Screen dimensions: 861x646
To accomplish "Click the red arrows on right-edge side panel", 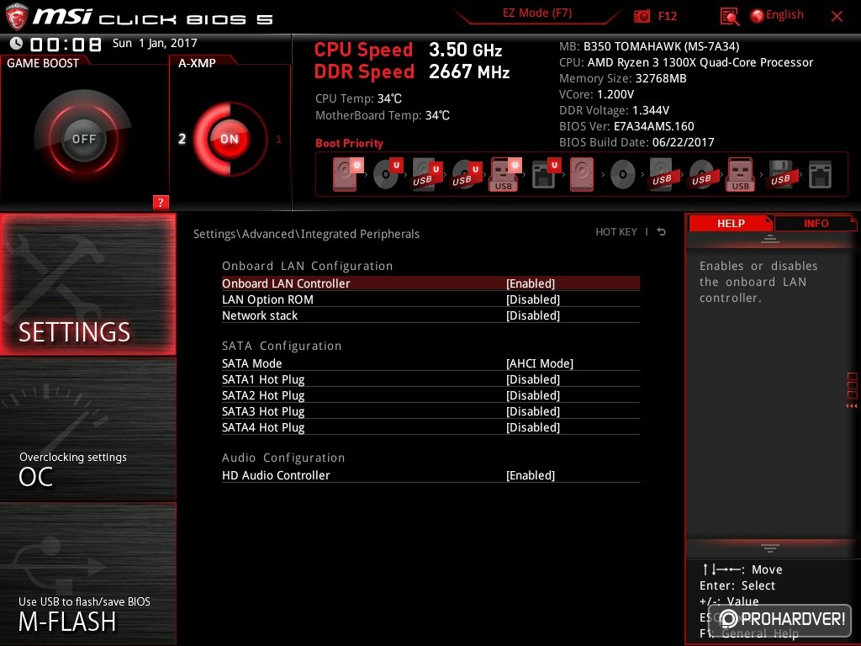I will (851, 406).
